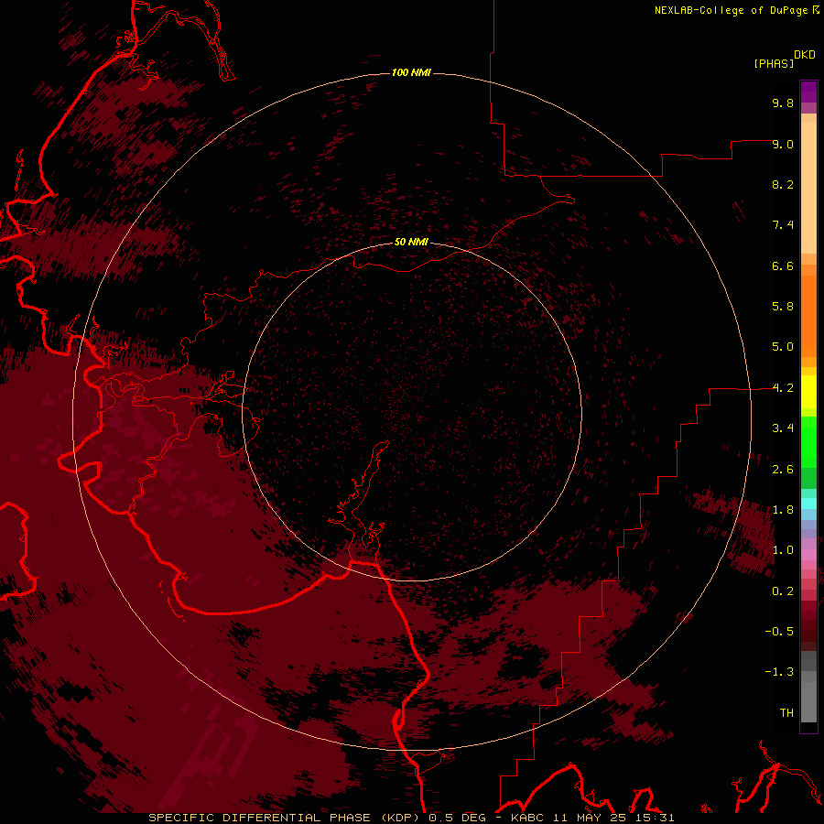Click the 4.2 value on the legend
Image resolution: width=824 pixels, height=824 pixels.
[783, 388]
